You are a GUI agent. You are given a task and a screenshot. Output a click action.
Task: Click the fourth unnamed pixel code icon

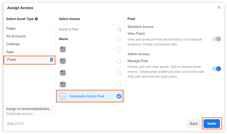coord(63,84)
